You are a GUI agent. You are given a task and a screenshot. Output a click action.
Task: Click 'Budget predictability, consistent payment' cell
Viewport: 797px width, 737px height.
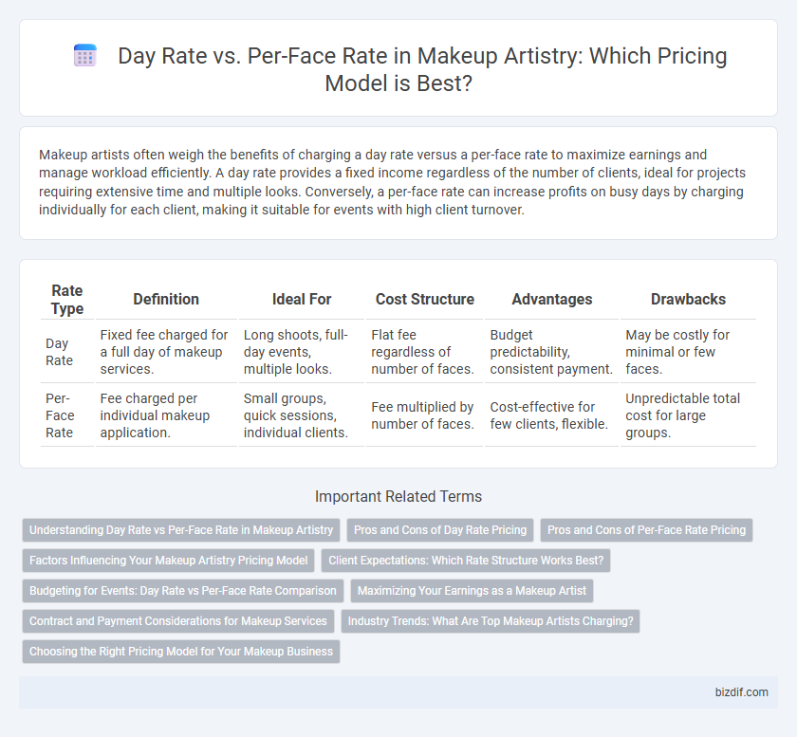(551, 352)
